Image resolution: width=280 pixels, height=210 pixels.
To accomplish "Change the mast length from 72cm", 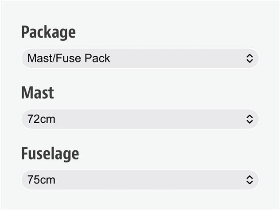I will pyautogui.click(x=140, y=119).
